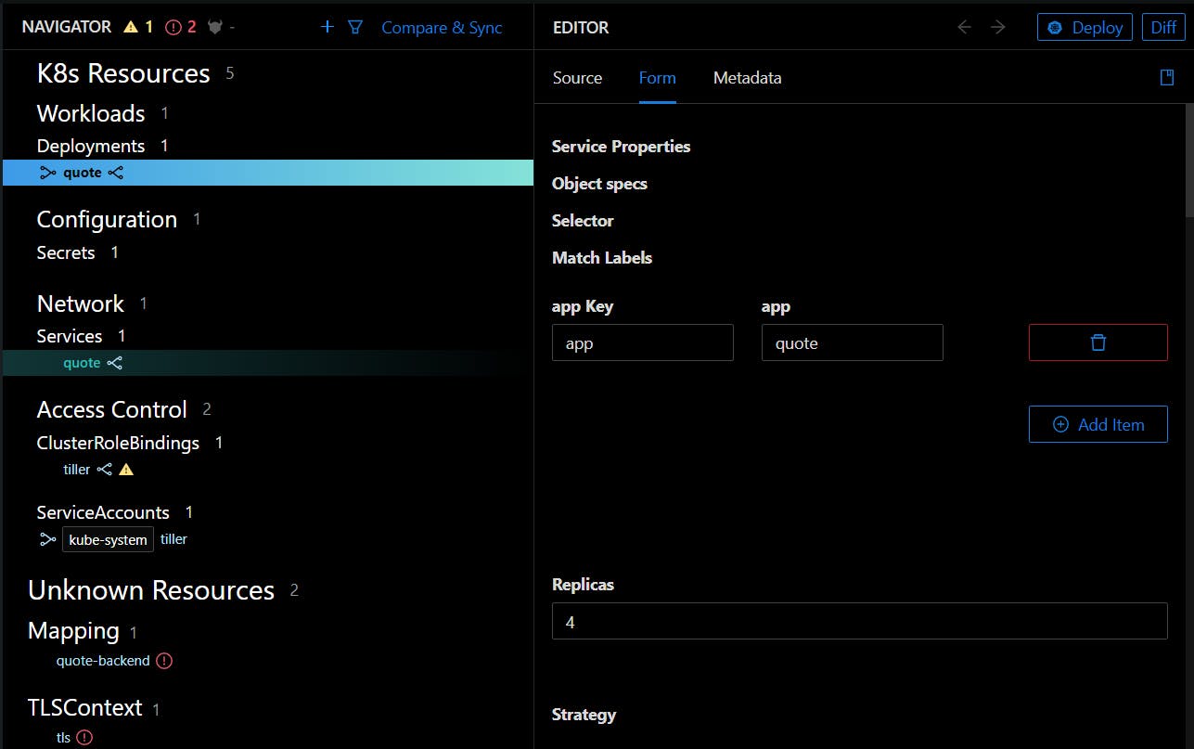Toggle the Deployments subsection
This screenshot has height=749, width=1194.
click(x=91, y=146)
